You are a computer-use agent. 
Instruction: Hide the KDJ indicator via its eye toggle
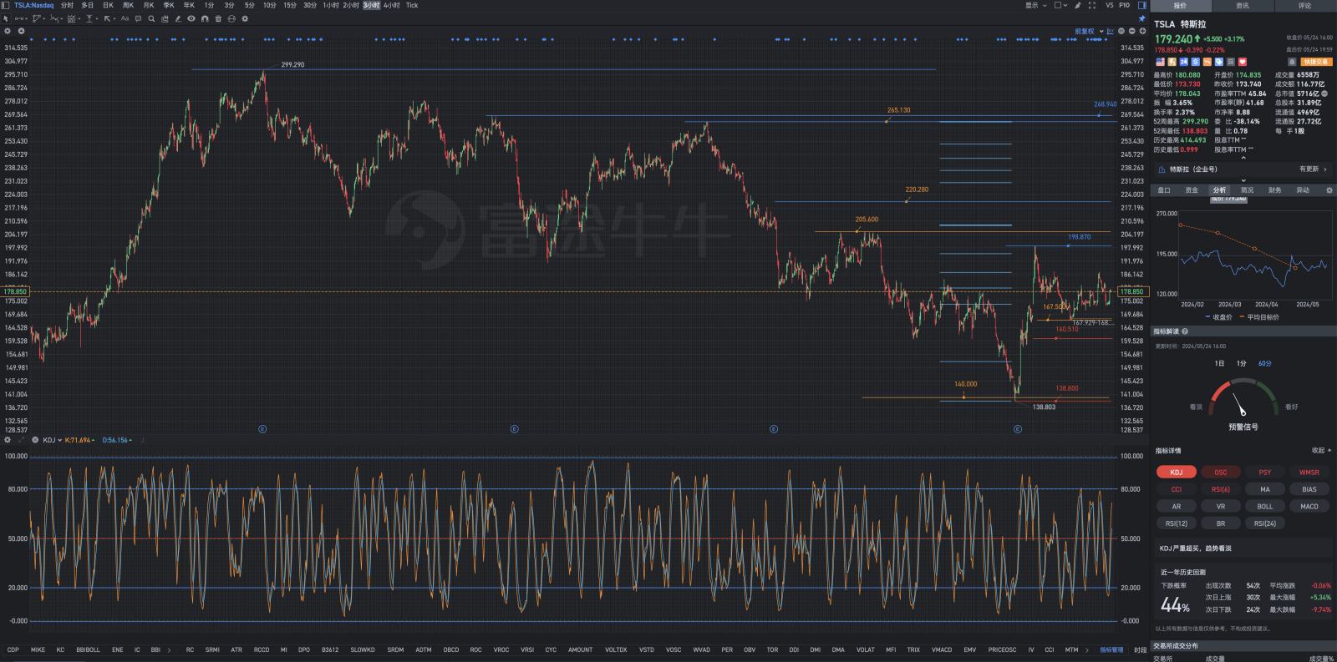click(x=35, y=440)
